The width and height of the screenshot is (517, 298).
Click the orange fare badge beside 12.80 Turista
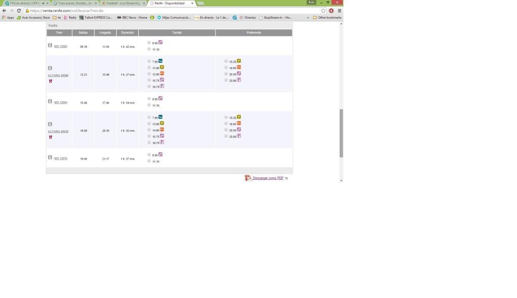point(162,73)
